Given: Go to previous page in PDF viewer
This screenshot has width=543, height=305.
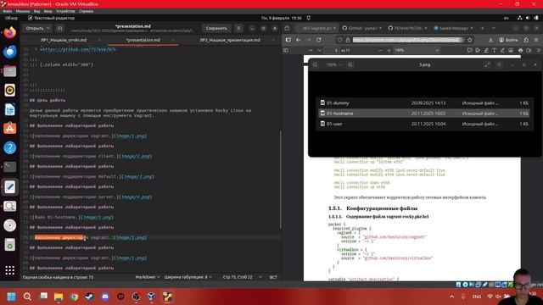Looking at the screenshot, I should coord(311,50).
